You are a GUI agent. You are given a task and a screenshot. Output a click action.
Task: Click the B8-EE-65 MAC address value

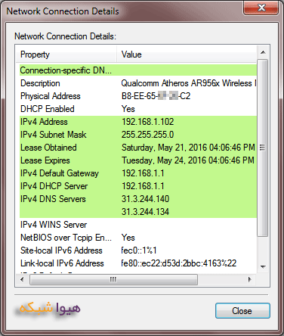156,96
